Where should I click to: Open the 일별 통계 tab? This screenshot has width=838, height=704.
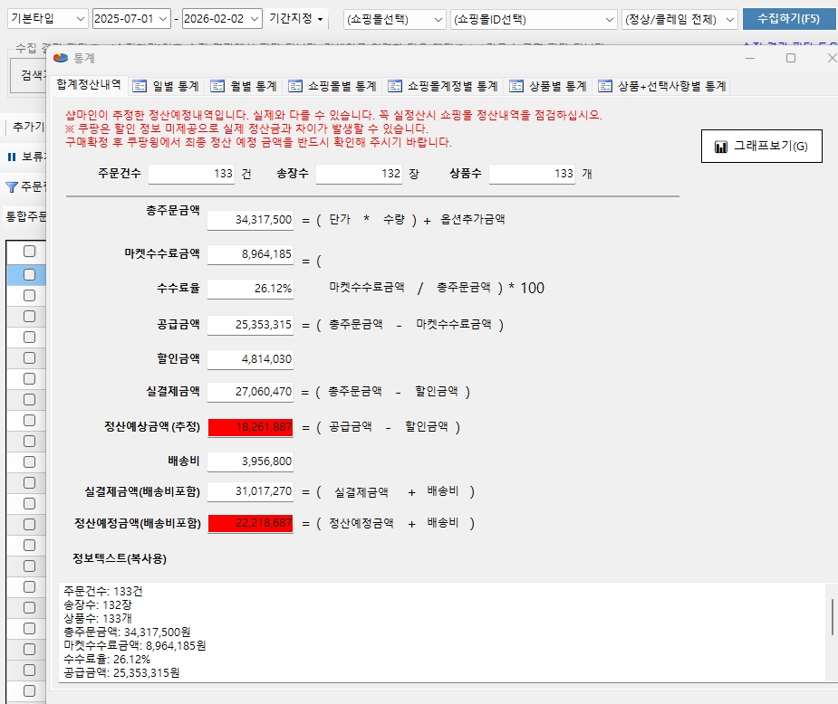pos(166,86)
